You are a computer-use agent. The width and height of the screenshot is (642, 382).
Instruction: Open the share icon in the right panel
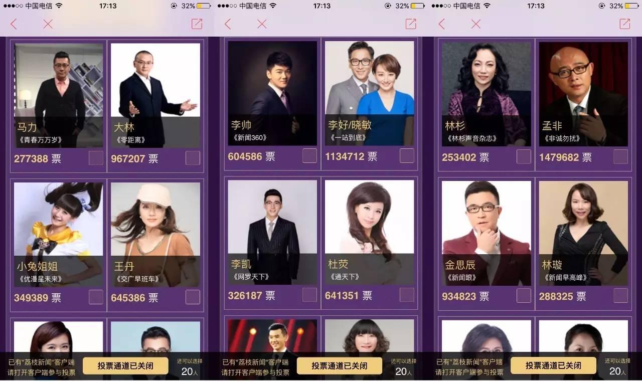click(624, 24)
